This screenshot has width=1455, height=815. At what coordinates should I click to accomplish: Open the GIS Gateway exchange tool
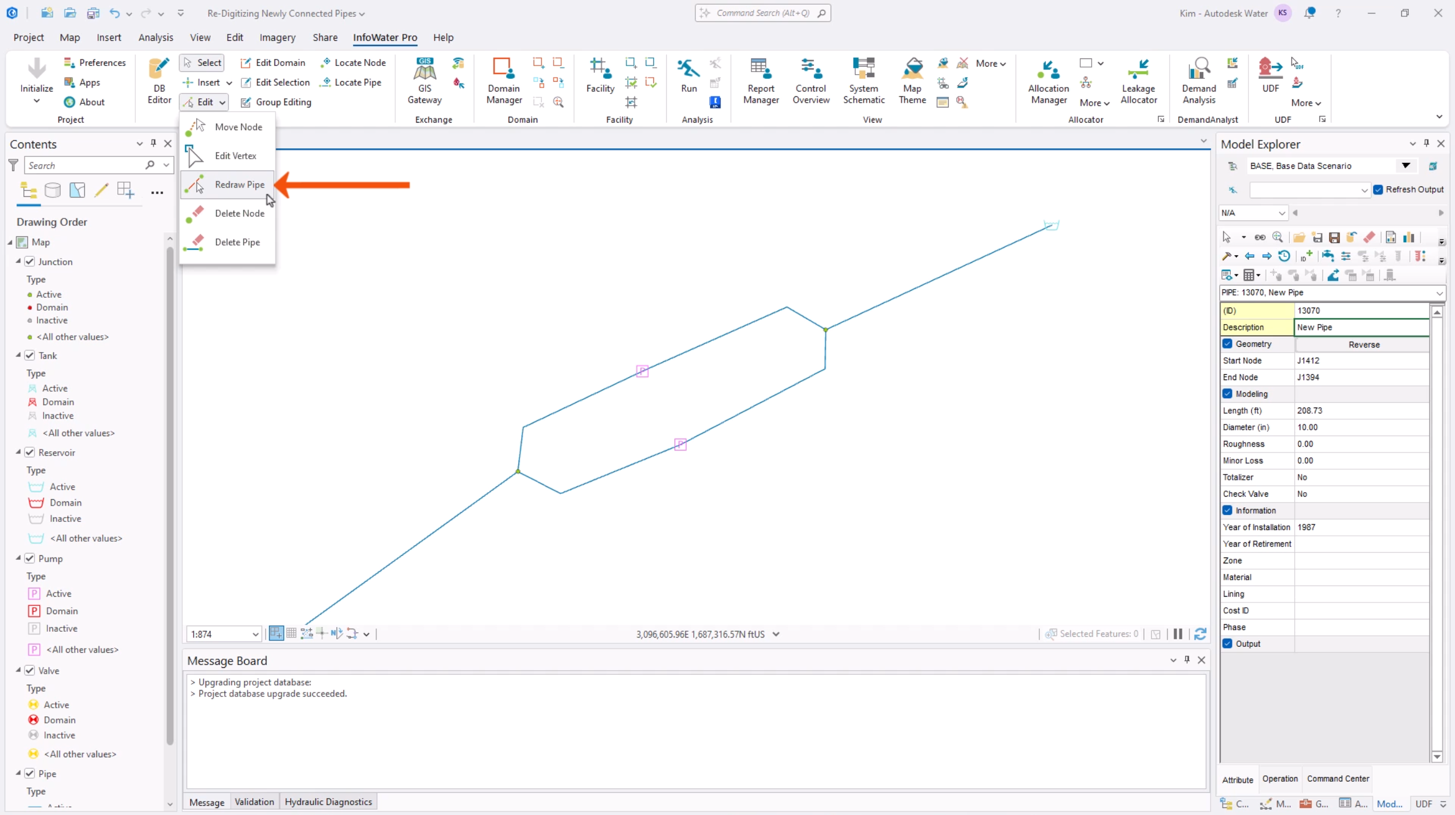point(424,80)
